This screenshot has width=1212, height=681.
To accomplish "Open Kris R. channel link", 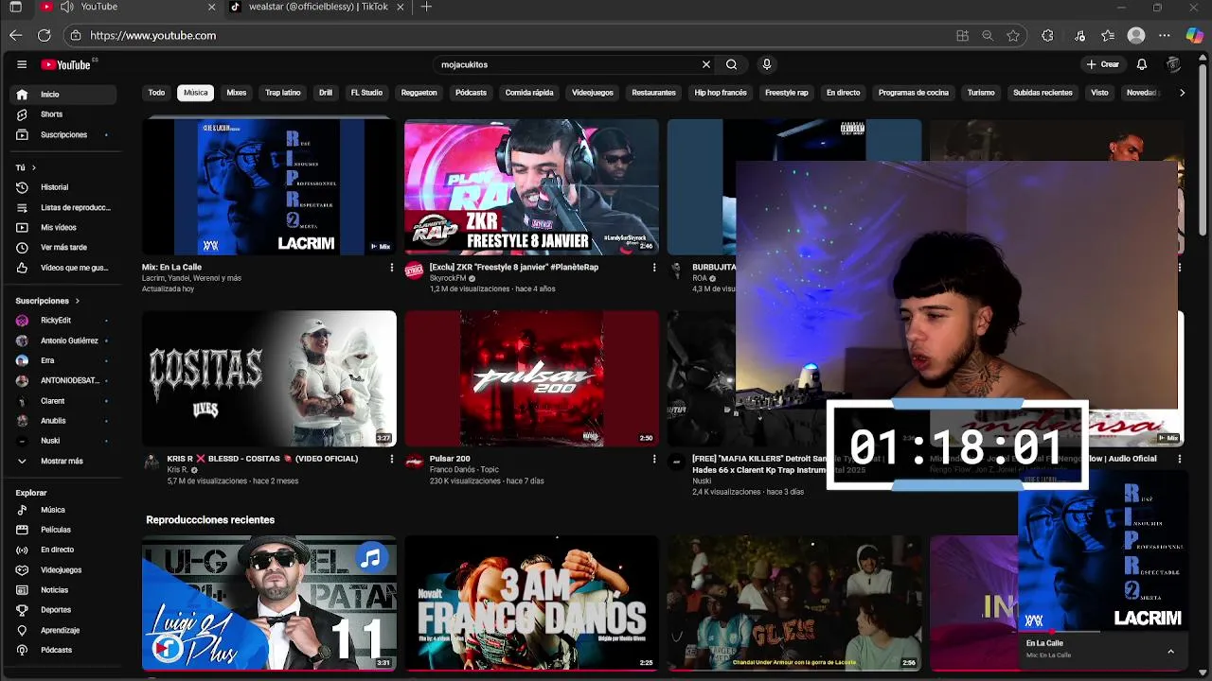I will 178,470.
